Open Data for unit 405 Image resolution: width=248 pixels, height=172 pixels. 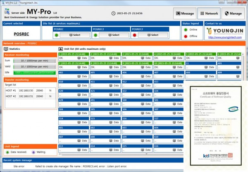pos(114,76)
